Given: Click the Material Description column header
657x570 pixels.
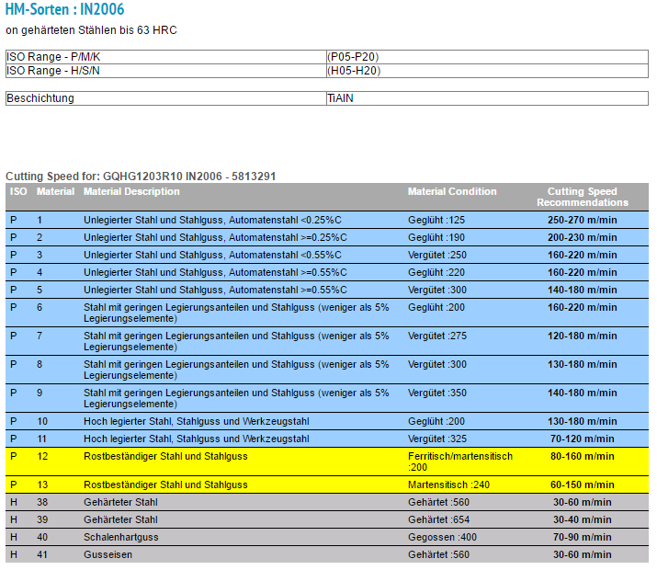Looking at the screenshot, I should tap(131, 191).
